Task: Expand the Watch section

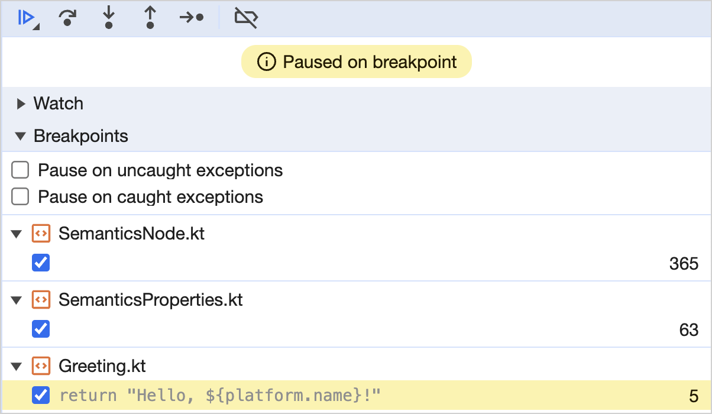Action: point(21,104)
